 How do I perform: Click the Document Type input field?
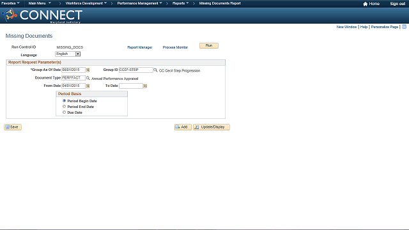pos(73,78)
